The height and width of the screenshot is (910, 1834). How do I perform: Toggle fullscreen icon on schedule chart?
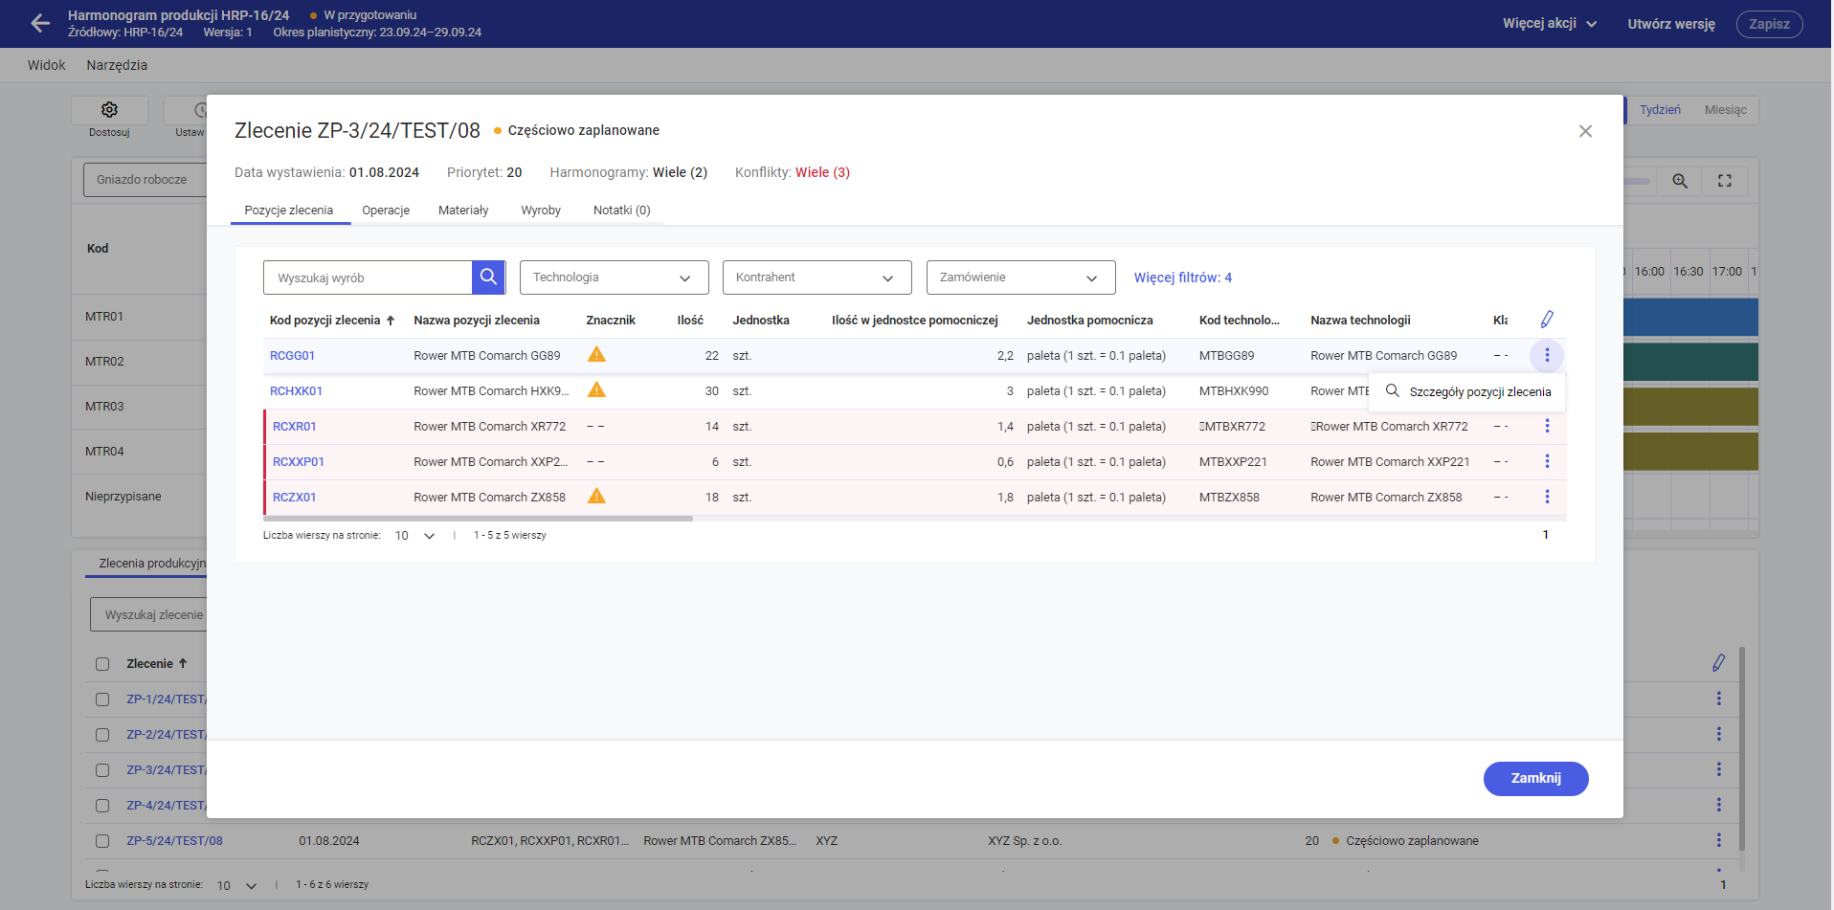pyautogui.click(x=1725, y=181)
